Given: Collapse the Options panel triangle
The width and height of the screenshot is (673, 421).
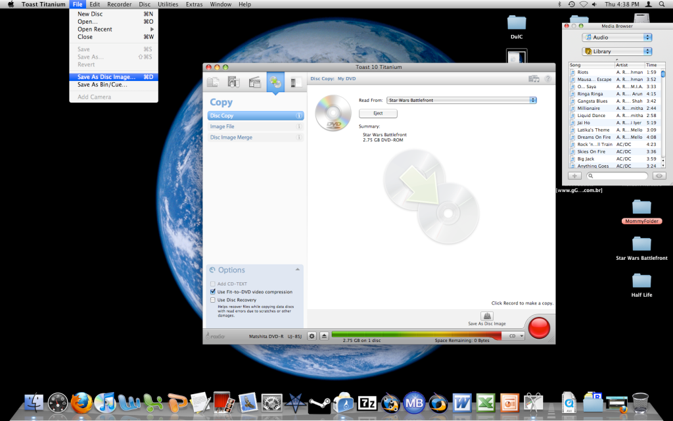Looking at the screenshot, I should click(x=298, y=269).
